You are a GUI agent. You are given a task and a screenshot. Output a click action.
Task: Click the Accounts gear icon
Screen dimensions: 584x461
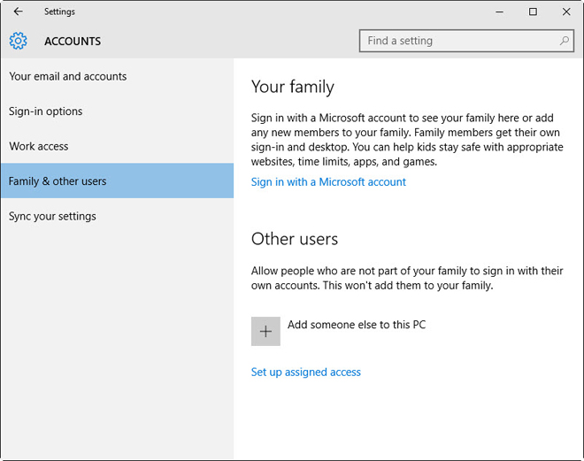(19, 41)
